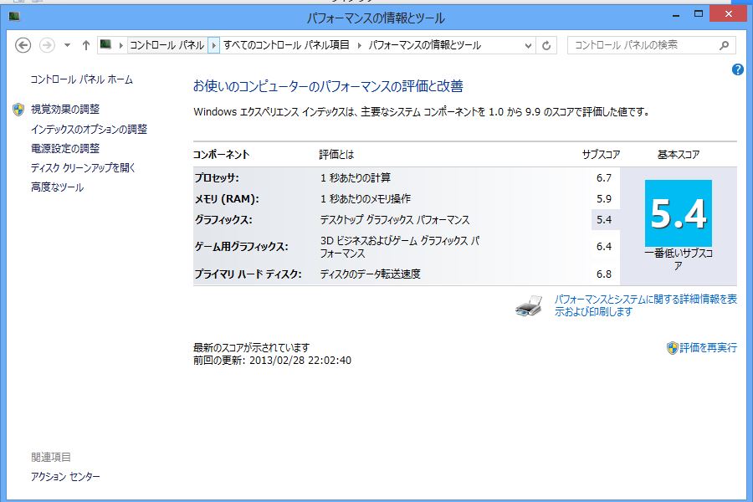Click the 6.7 processor subscore
The width and height of the screenshot is (753, 502).
coord(603,177)
